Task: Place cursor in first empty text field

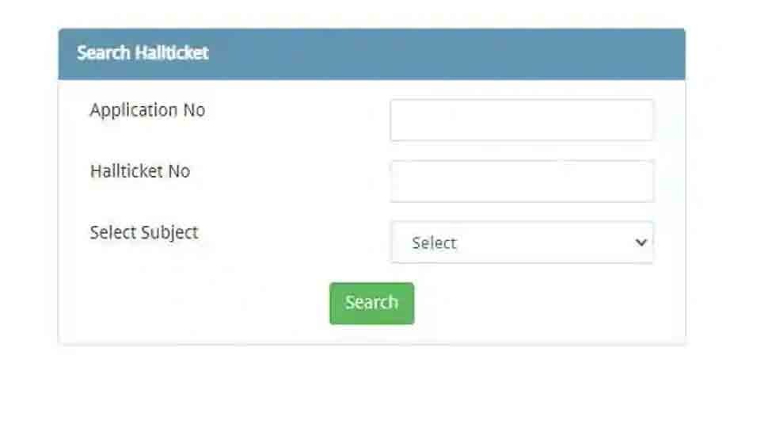Action: coord(522,120)
